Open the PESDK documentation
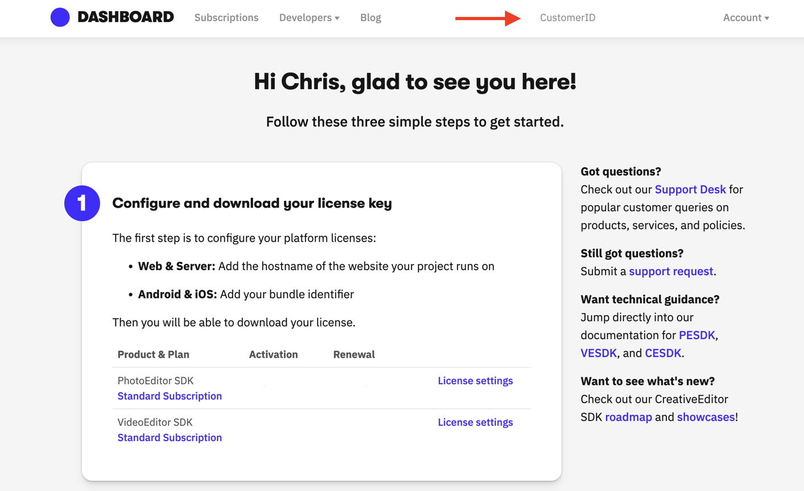Image resolution: width=804 pixels, height=491 pixels. pyautogui.click(x=697, y=335)
